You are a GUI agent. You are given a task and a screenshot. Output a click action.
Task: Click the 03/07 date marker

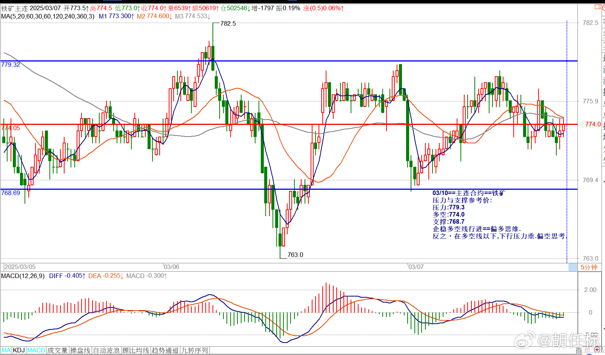point(416,267)
